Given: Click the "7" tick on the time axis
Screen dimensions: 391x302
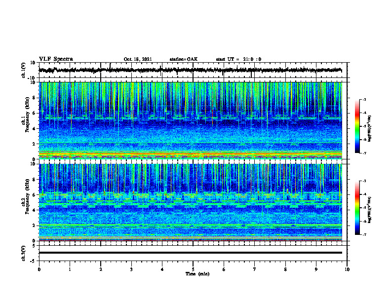Looking at the screenshot, I should pos(255,269).
